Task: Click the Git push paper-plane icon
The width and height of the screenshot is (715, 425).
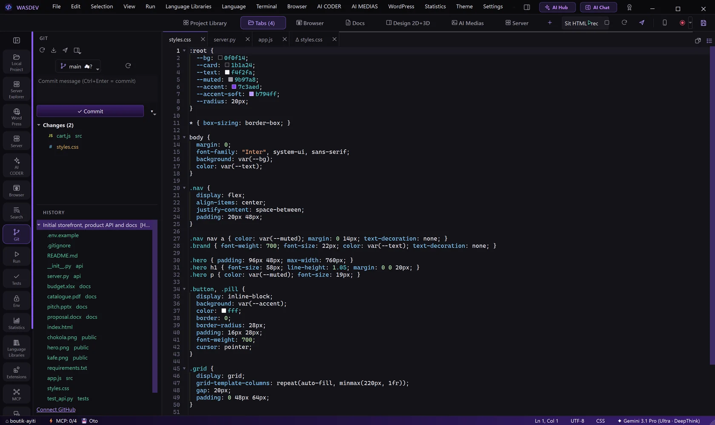Action: pos(65,50)
